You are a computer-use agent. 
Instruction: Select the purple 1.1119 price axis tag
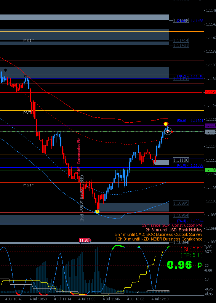click(x=210, y=126)
